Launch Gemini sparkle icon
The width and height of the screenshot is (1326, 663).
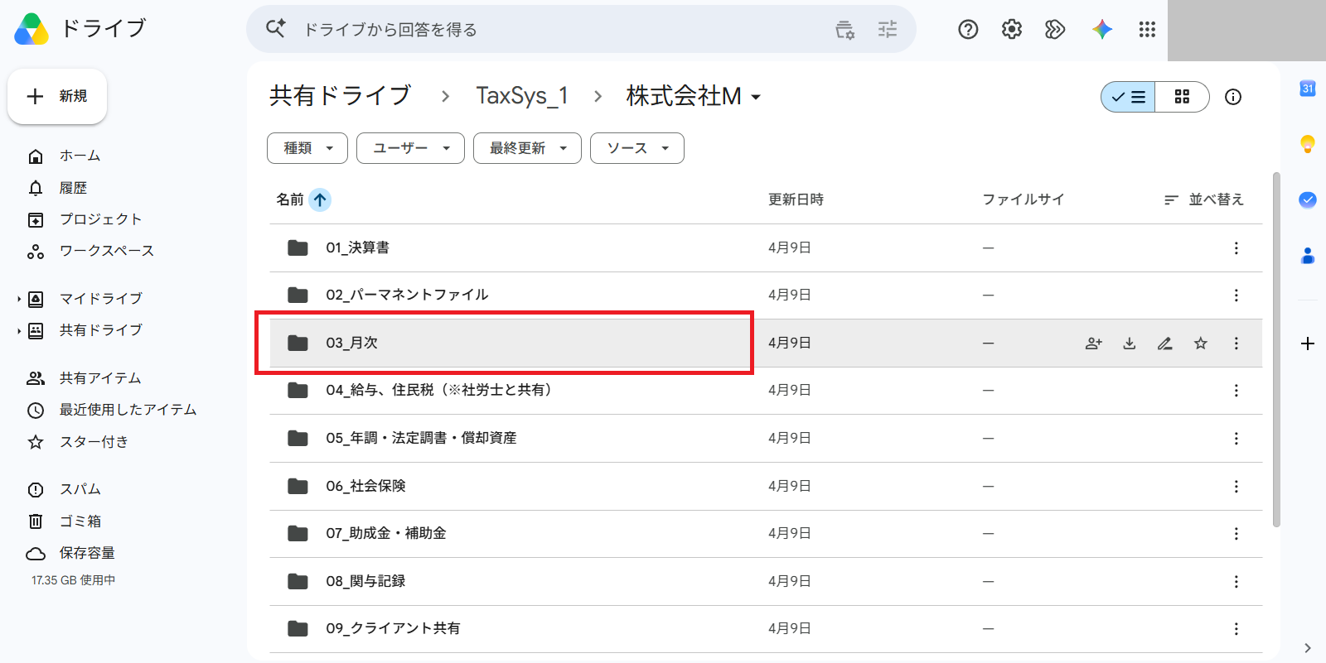click(1102, 30)
